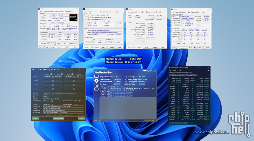This screenshot has width=254, height=141.
Task: Click the Avg Coverage 101.14% value
Action: click(x=142, y=77)
